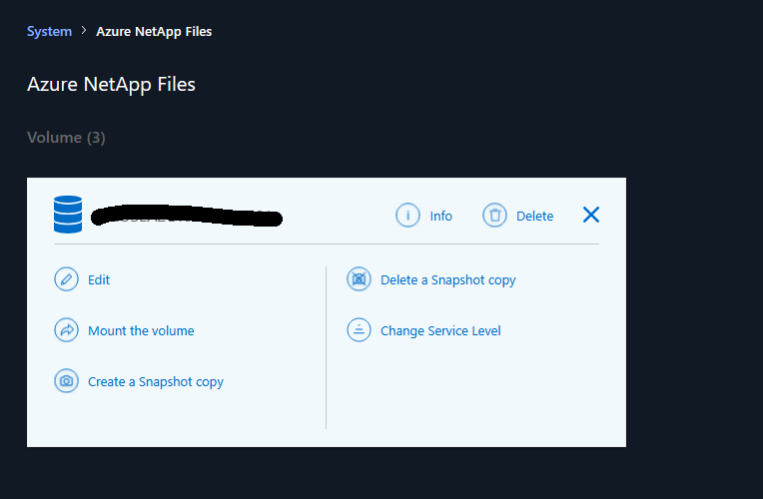Click the Mount the volume arrow icon
763x499 pixels.
(66, 330)
